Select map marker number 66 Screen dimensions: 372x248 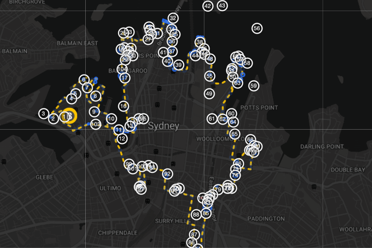pyautogui.click(x=238, y=163)
